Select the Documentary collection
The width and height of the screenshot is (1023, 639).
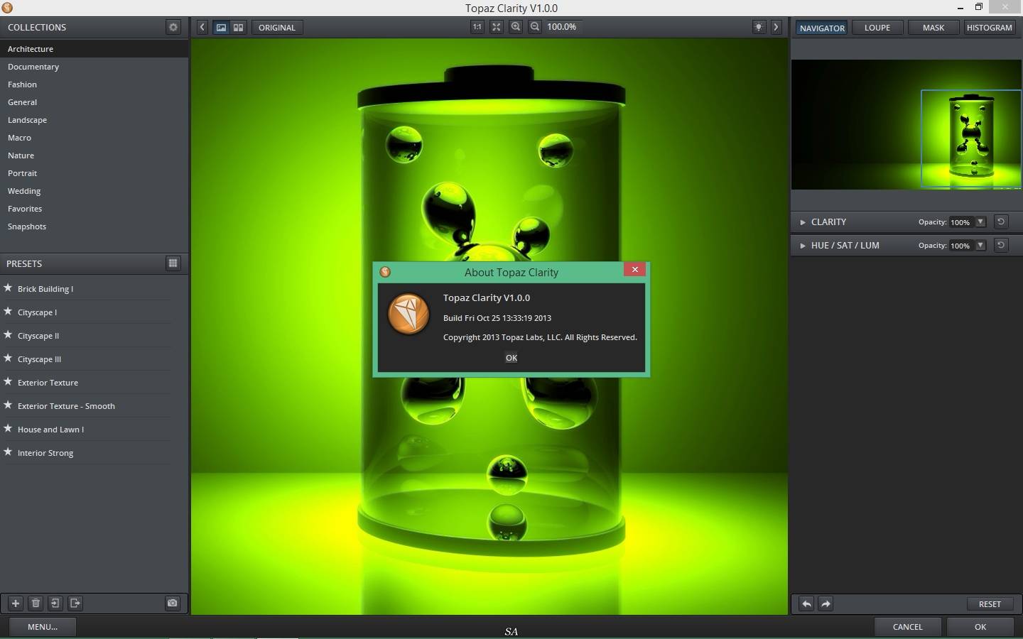pyautogui.click(x=94, y=67)
